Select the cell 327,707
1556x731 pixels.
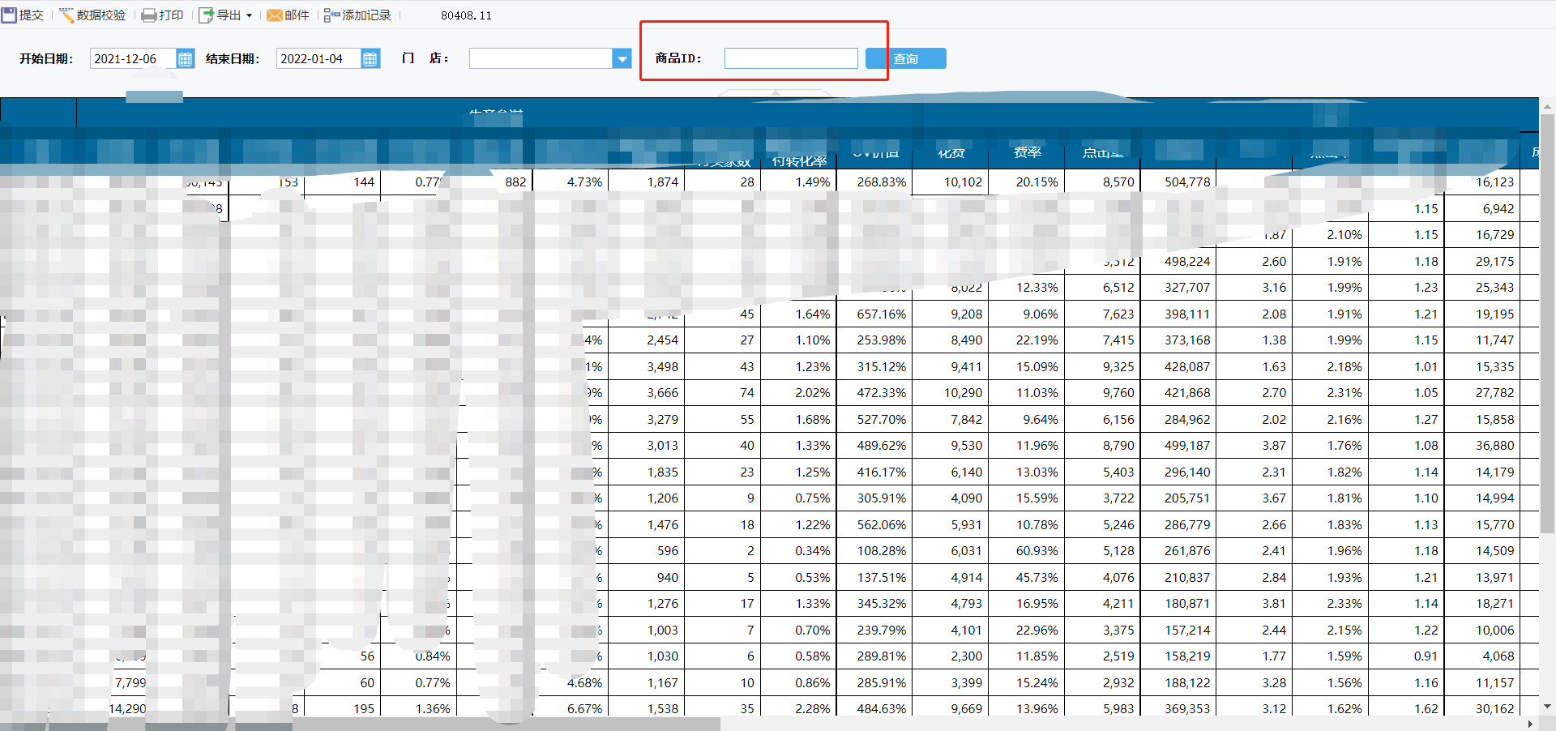(x=1186, y=288)
